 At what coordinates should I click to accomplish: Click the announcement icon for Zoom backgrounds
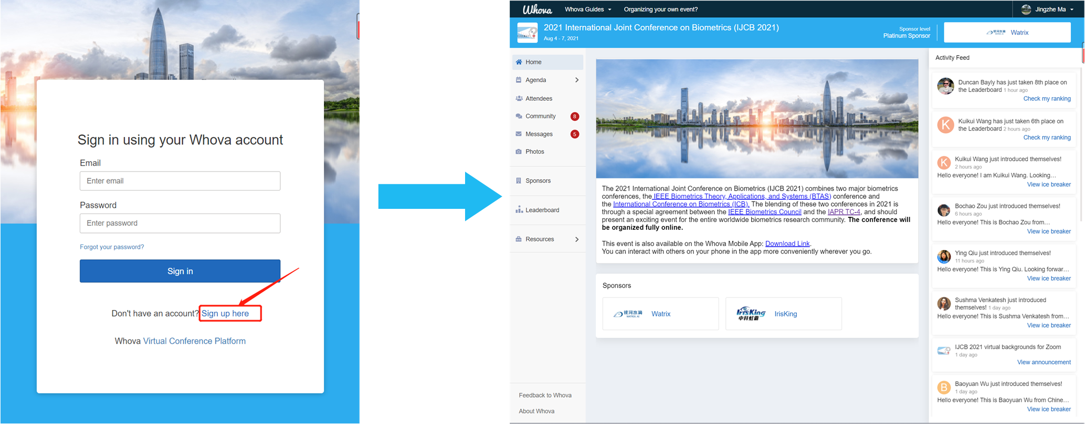(x=944, y=351)
